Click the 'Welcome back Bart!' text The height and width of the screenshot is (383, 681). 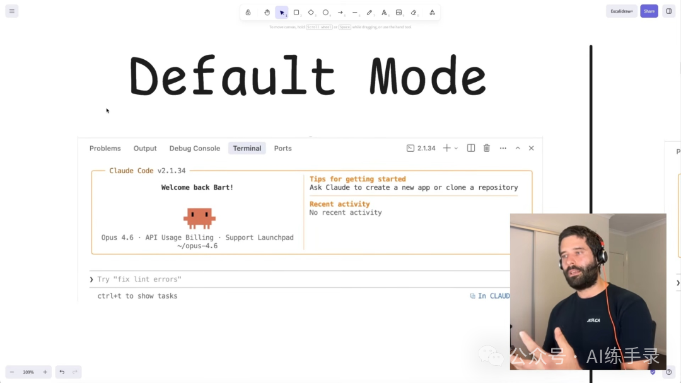197,187
